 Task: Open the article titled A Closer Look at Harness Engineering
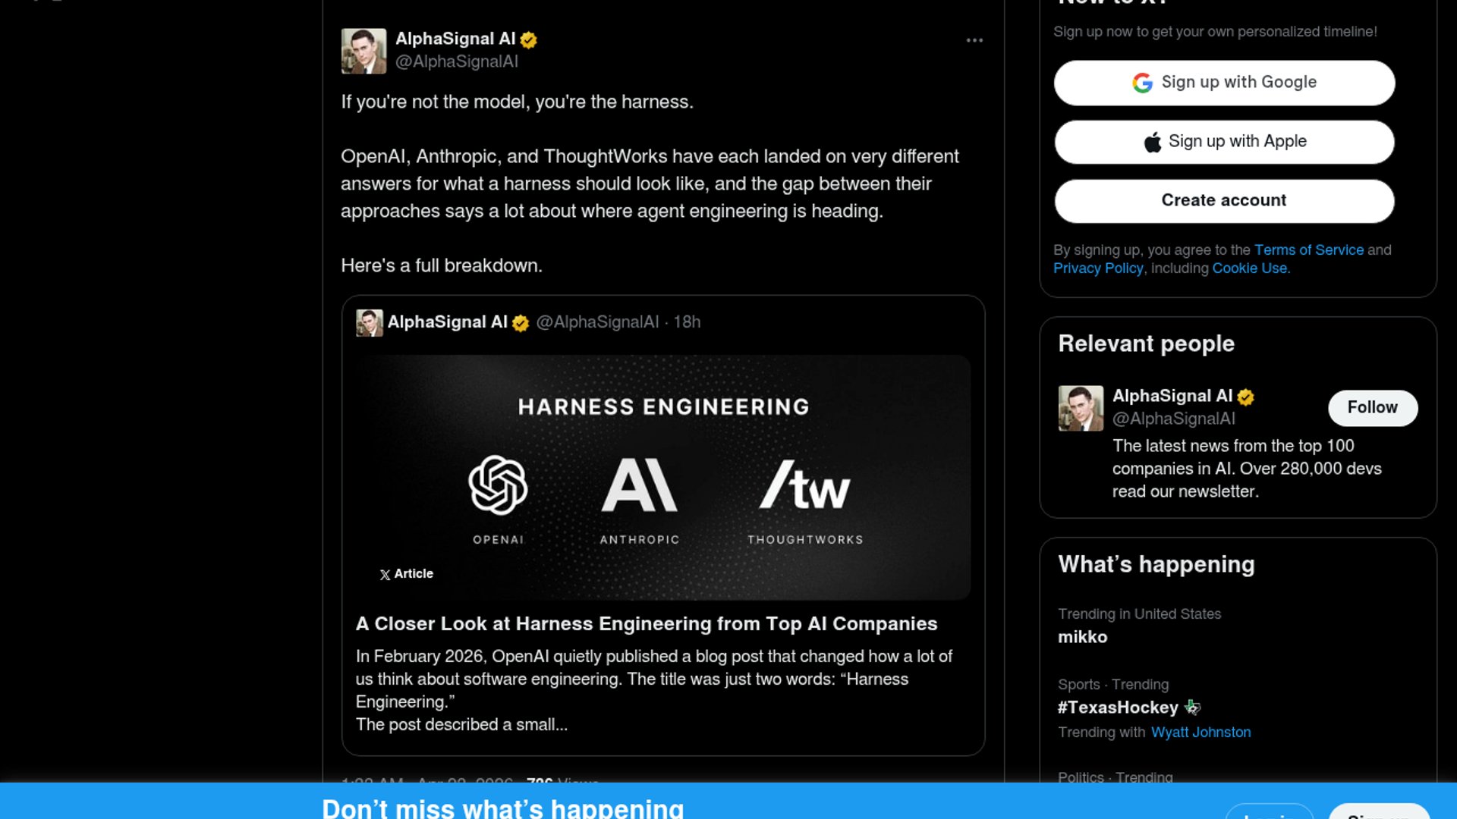[646, 624]
